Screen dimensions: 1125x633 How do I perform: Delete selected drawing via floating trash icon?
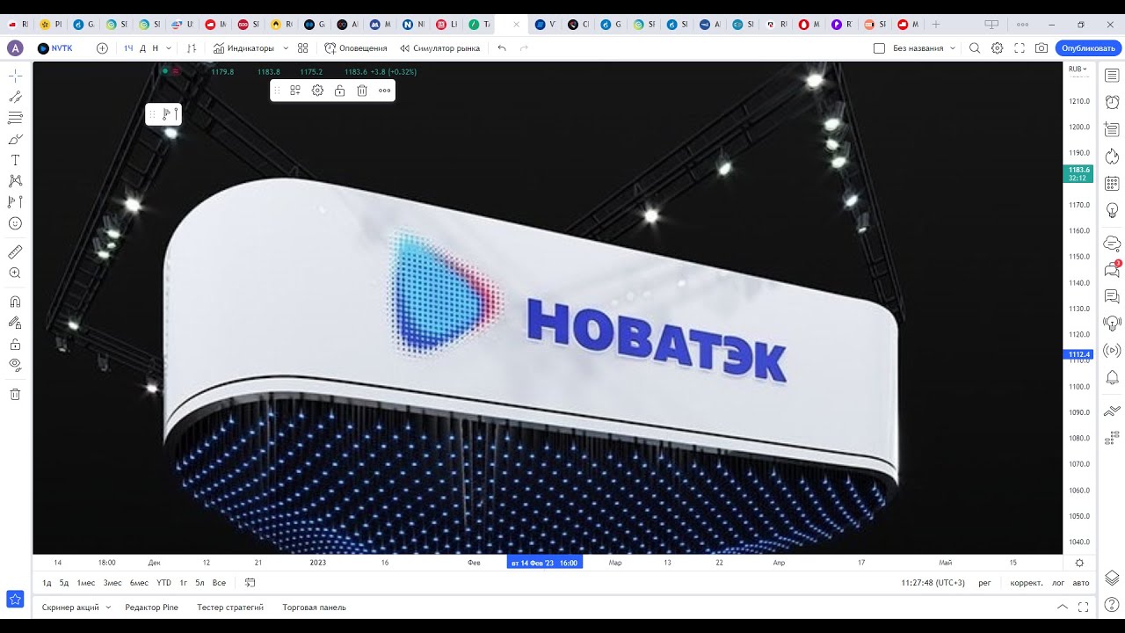point(362,91)
